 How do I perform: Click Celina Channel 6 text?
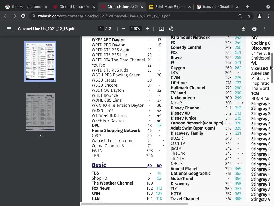point(108,146)
